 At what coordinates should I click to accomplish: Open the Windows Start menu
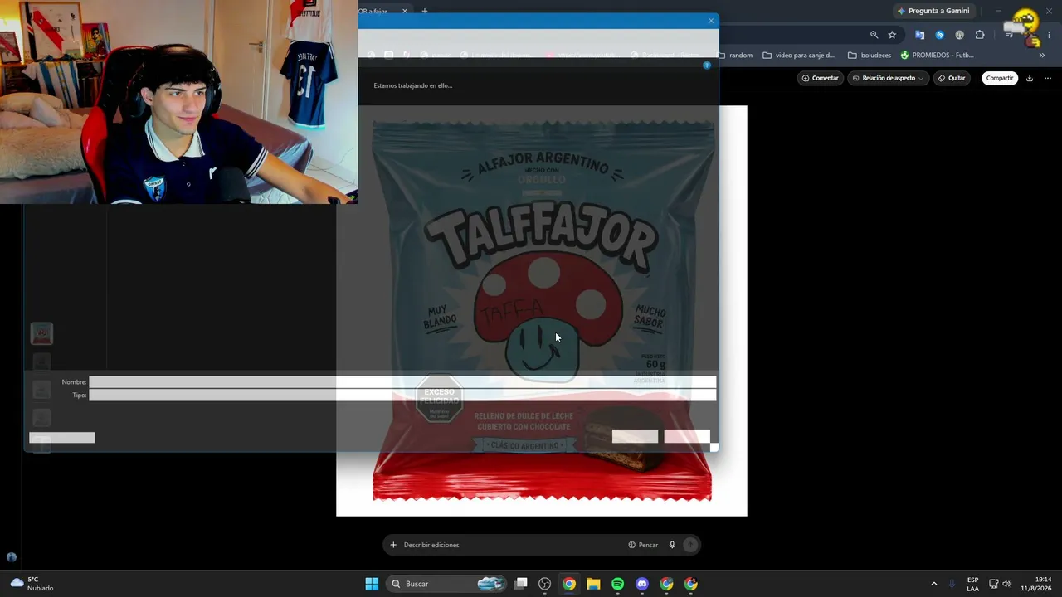[x=372, y=584]
